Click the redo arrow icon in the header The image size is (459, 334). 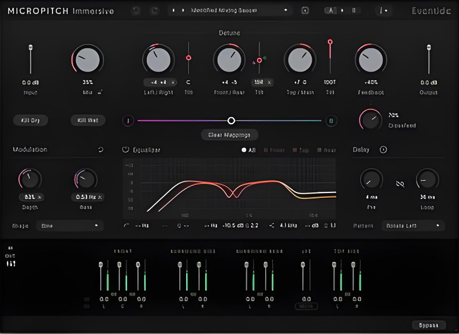coord(155,11)
